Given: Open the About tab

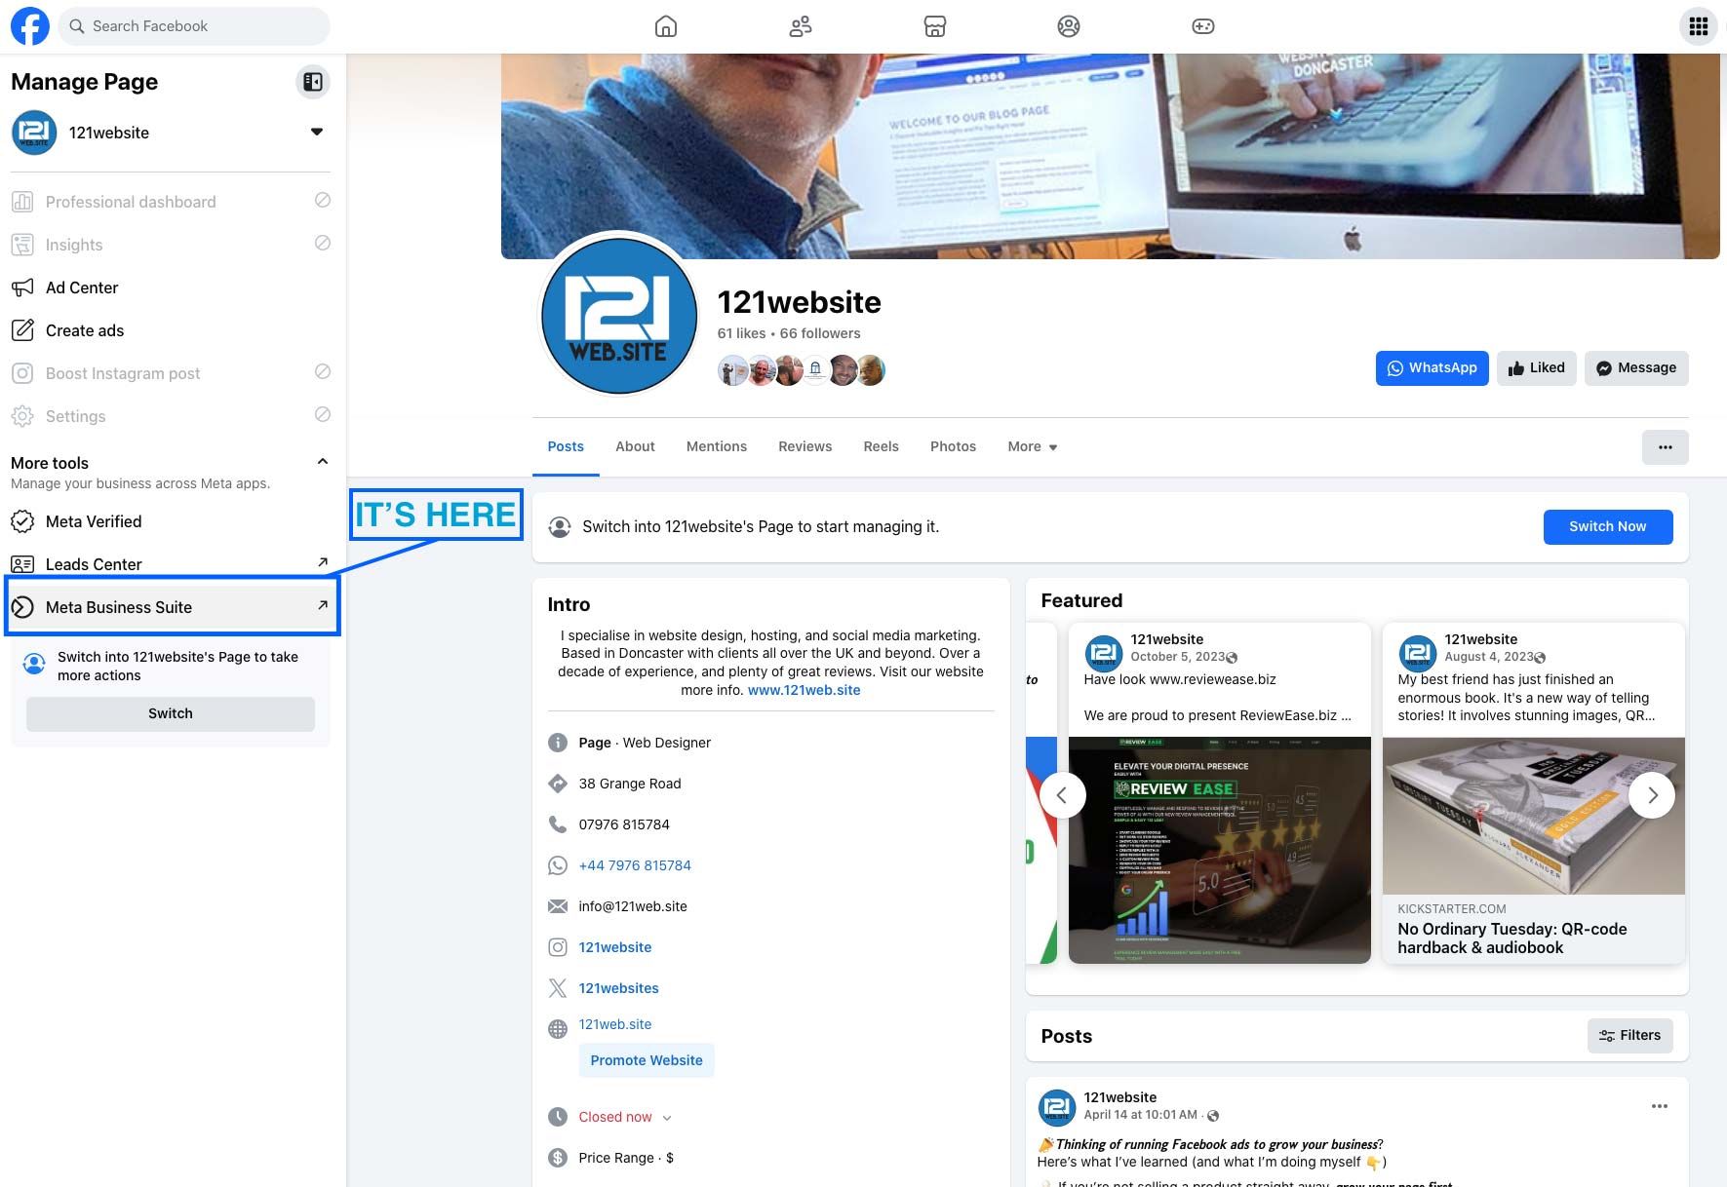Looking at the screenshot, I should pyautogui.click(x=635, y=446).
